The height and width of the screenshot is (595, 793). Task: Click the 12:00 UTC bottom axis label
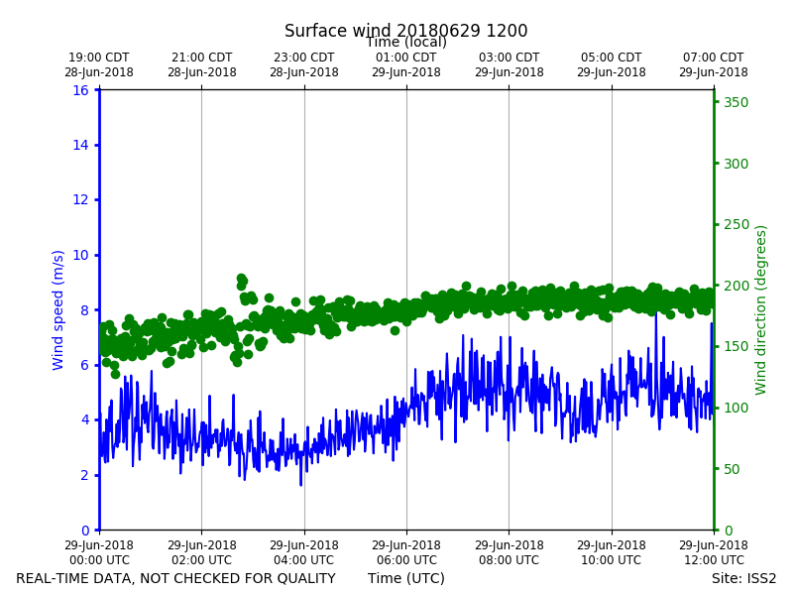pyautogui.click(x=714, y=552)
